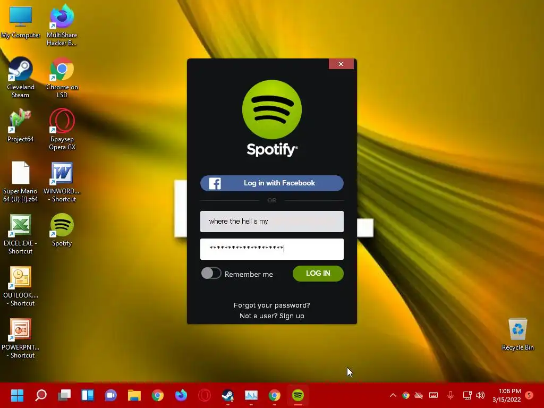Image resolution: width=544 pixels, height=408 pixels.
Task: Select Chrome on LSD desktop shortcut
Action: click(x=62, y=77)
